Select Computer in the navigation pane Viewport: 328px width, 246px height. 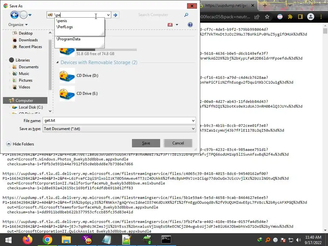25,100
